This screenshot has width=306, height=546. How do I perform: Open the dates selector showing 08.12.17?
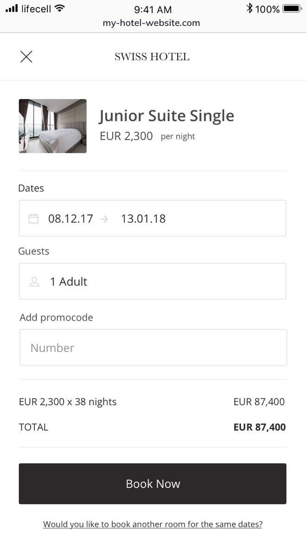click(x=70, y=218)
